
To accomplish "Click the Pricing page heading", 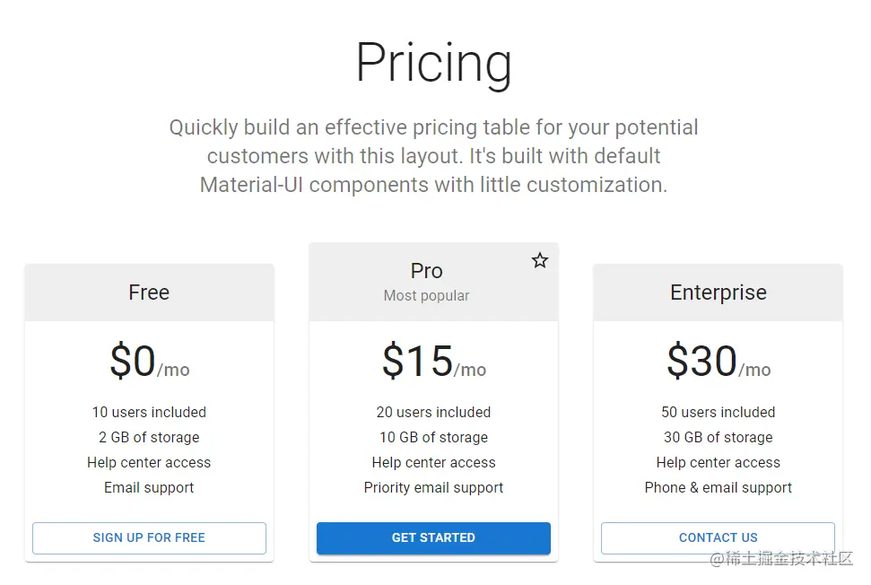I will coord(434,63).
